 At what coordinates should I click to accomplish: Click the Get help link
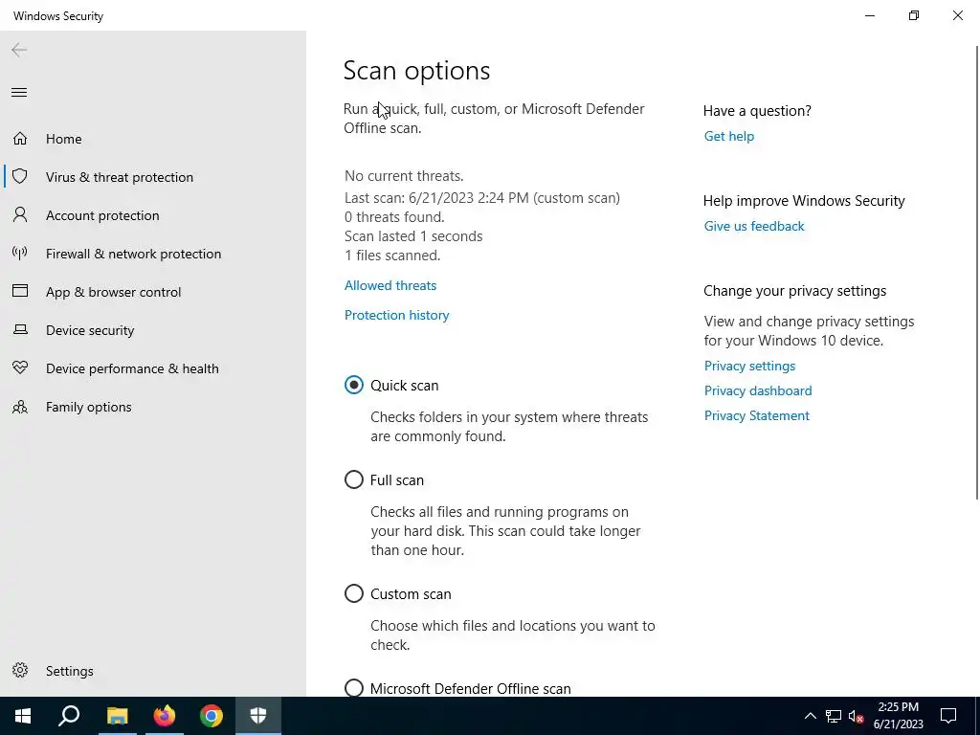(x=728, y=136)
